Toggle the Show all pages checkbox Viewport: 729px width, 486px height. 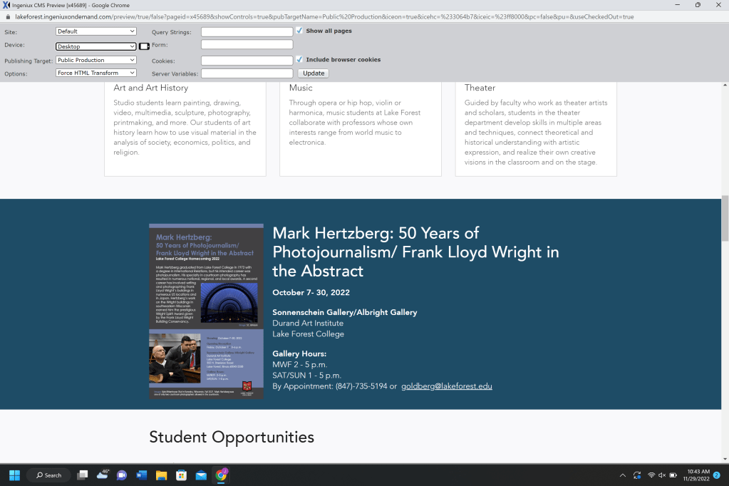pyautogui.click(x=299, y=31)
